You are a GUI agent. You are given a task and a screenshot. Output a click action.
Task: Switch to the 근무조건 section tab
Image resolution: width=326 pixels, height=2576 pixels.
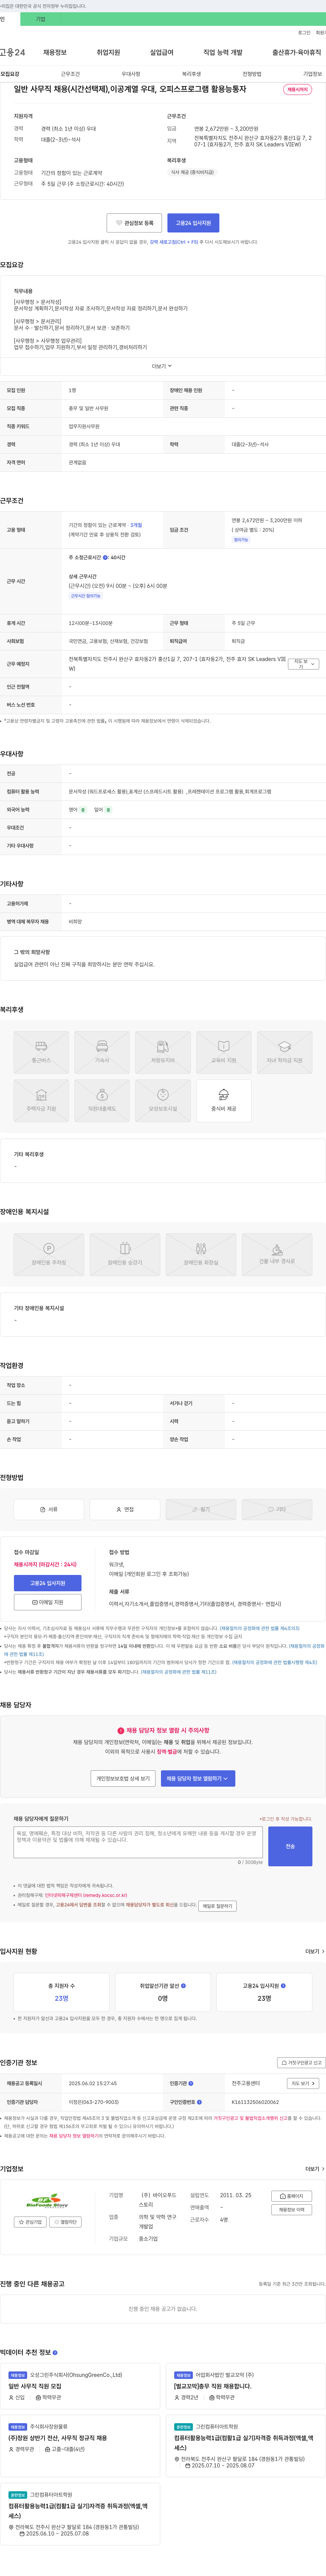(70, 74)
